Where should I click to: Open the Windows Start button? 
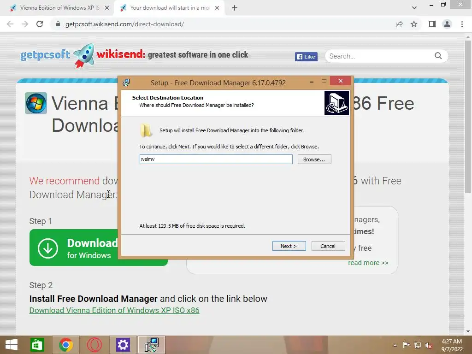pos(12,345)
